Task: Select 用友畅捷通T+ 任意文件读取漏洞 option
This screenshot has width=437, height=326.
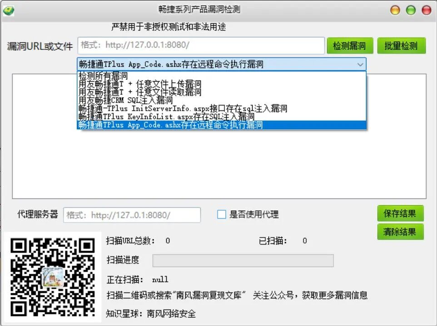Action: (222, 92)
